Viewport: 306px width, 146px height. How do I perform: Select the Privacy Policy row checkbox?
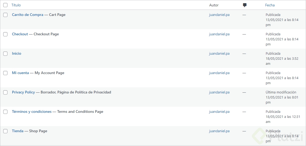point(5,92)
